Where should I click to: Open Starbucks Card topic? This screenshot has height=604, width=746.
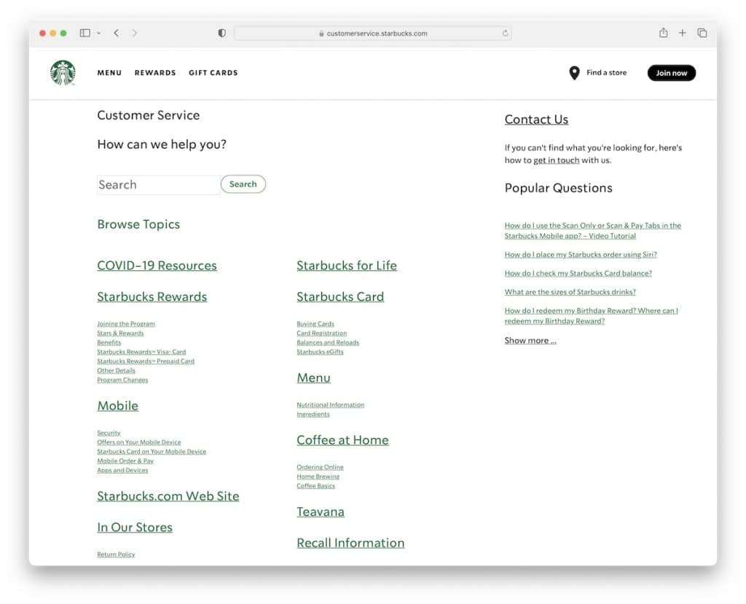click(340, 297)
